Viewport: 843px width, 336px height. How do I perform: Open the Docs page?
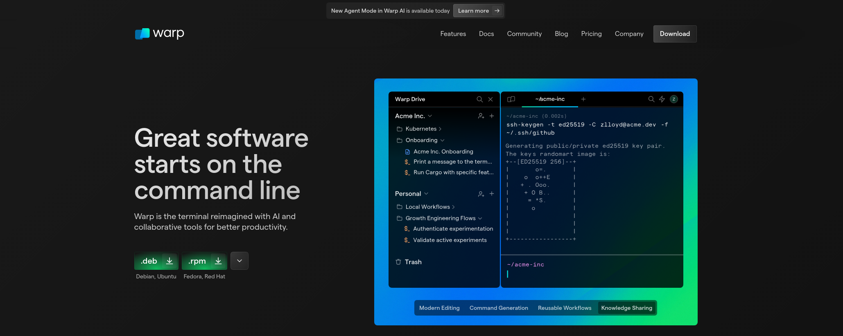486,34
